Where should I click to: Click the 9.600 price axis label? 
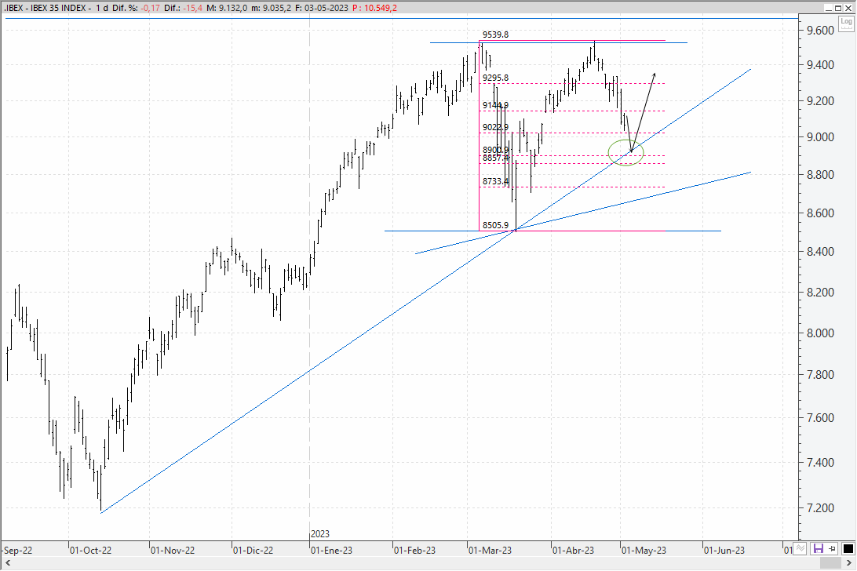click(x=820, y=31)
